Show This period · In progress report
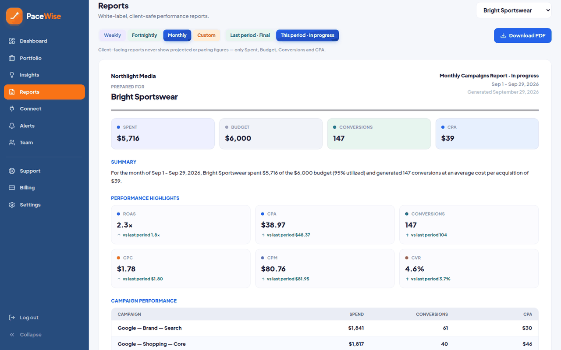The image size is (561, 350). coord(308,35)
